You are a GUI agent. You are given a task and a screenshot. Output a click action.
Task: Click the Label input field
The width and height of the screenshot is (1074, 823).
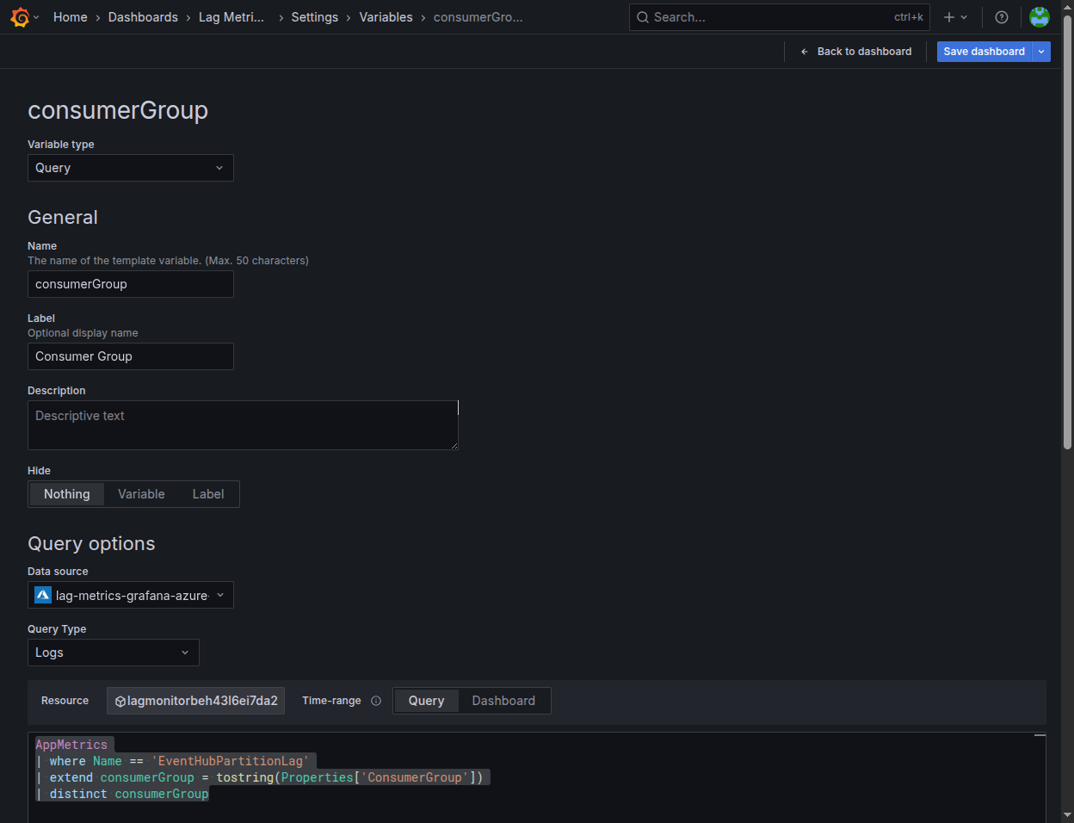(x=131, y=356)
